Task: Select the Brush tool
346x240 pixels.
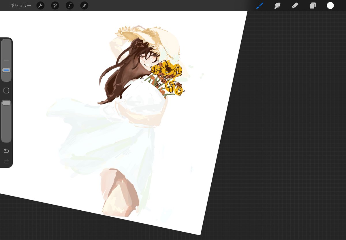Action: point(260,5)
